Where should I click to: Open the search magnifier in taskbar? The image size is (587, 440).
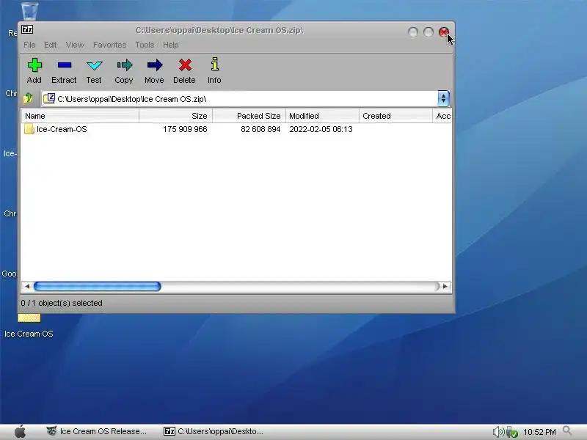pyautogui.click(x=567, y=430)
